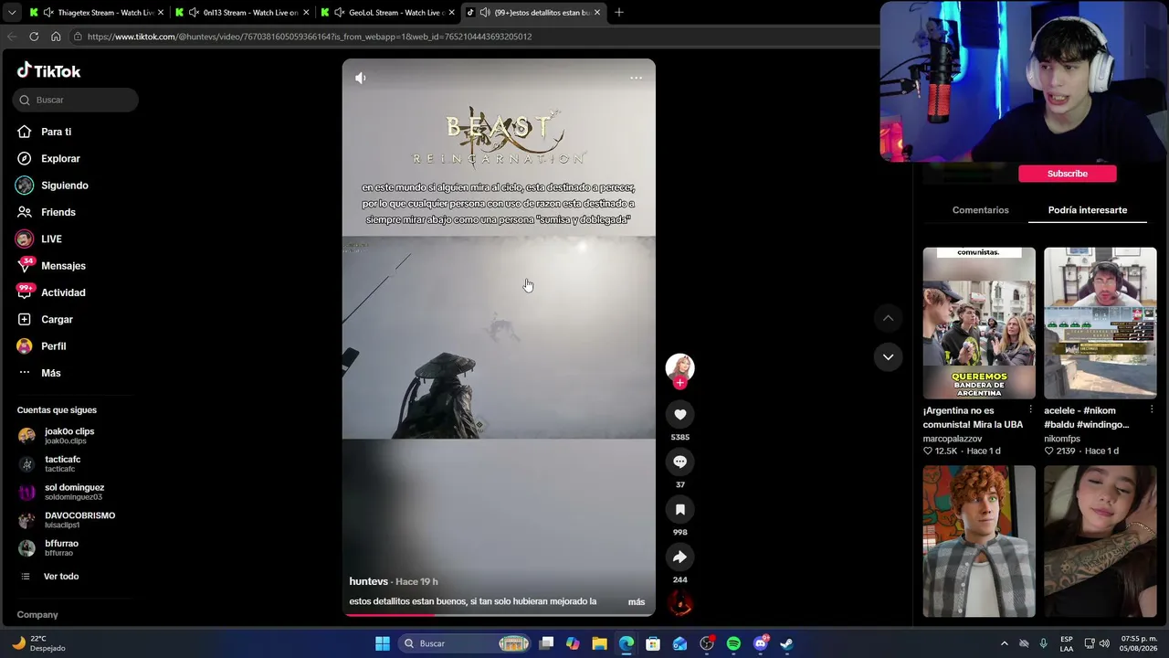Unmute the Thiagetex Stream tab audio
Screen dimensions: 1169x658
(x=47, y=13)
